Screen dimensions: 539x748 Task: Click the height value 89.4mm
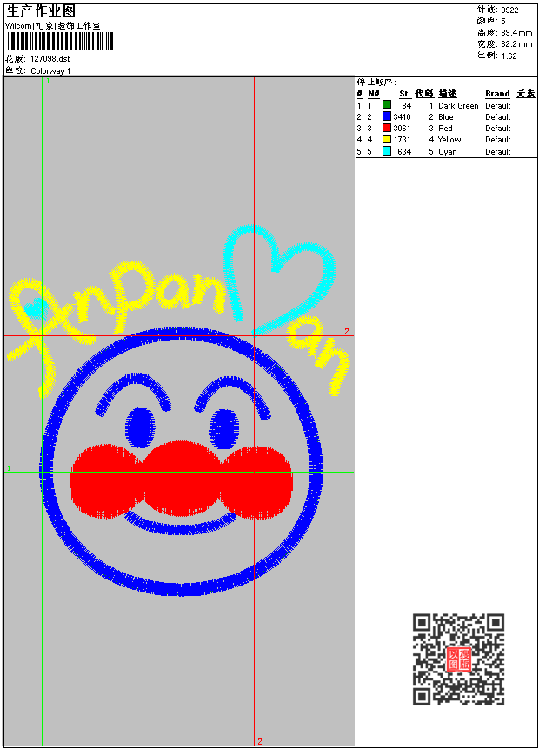516,33
